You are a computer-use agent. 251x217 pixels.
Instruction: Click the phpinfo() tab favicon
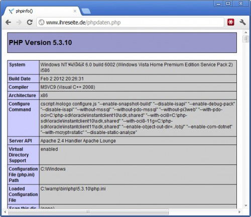coord(11,11)
